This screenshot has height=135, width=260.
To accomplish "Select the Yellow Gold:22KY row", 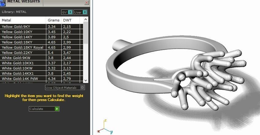I will point(41,53).
